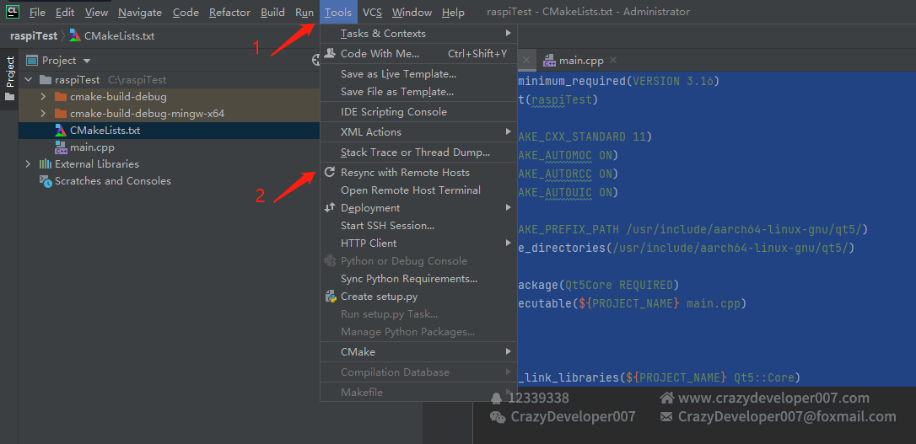The image size is (916, 444).
Task: Open Remote Host Terminal
Action: coord(419,190)
